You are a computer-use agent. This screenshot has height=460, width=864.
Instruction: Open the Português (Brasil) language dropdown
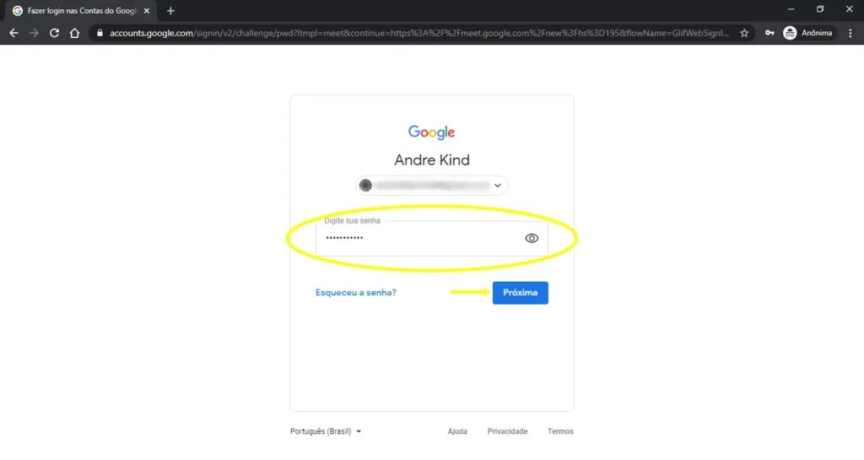[326, 431]
